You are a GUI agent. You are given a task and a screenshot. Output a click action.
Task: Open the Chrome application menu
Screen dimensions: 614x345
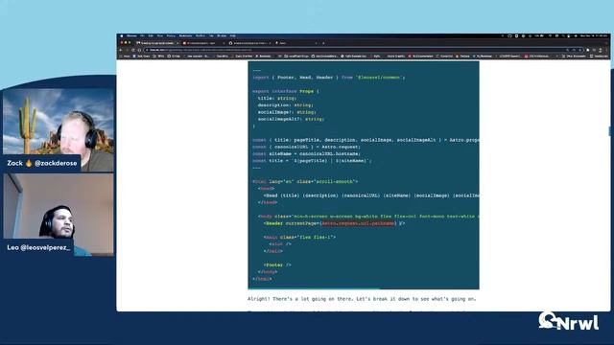pyautogui.click(x=131, y=35)
